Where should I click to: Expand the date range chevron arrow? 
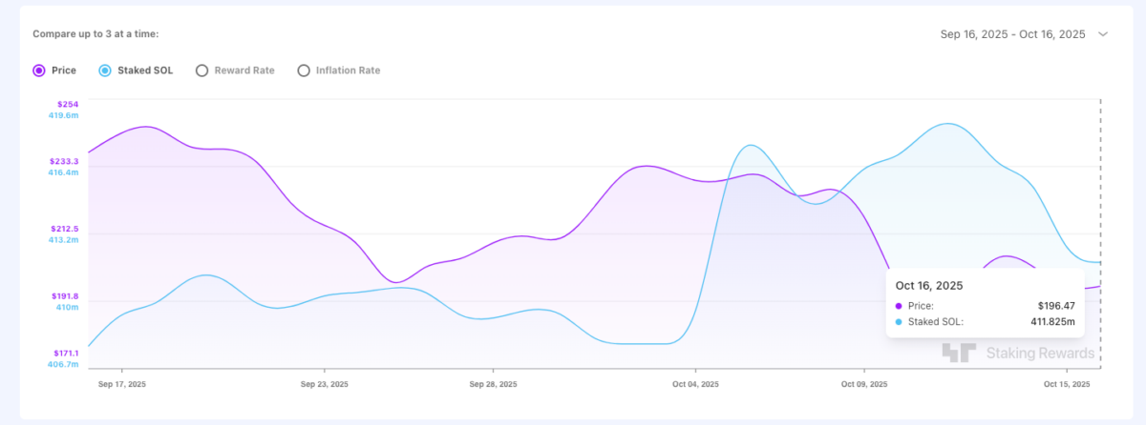click(x=1103, y=34)
